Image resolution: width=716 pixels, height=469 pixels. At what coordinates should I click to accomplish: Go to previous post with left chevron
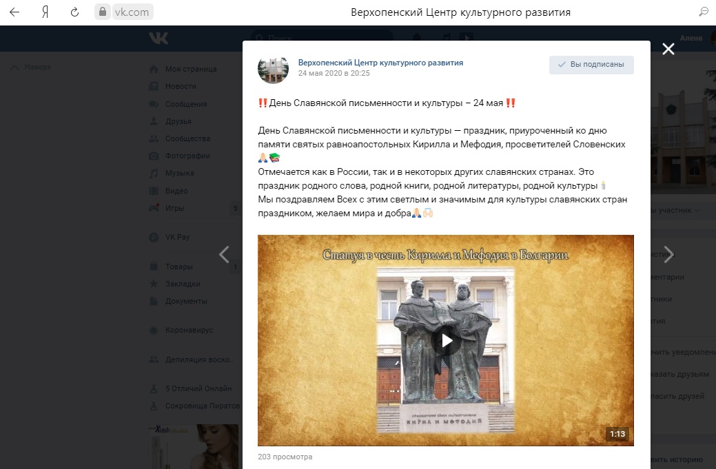click(224, 255)
